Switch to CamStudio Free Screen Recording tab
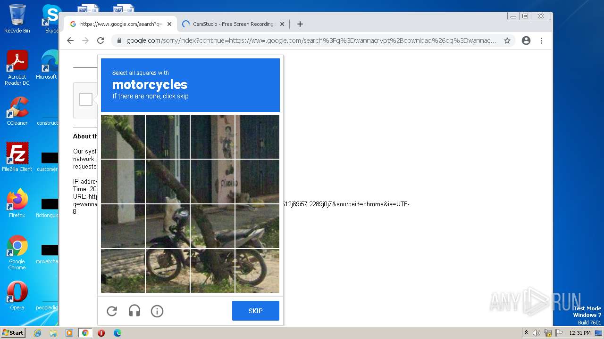The height and width of the screenshot is (339, 604). pyautogui.click(x=233, y=24)
